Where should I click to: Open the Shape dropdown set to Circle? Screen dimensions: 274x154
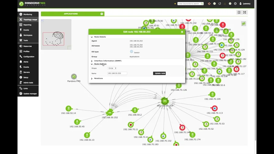(112, 68)
